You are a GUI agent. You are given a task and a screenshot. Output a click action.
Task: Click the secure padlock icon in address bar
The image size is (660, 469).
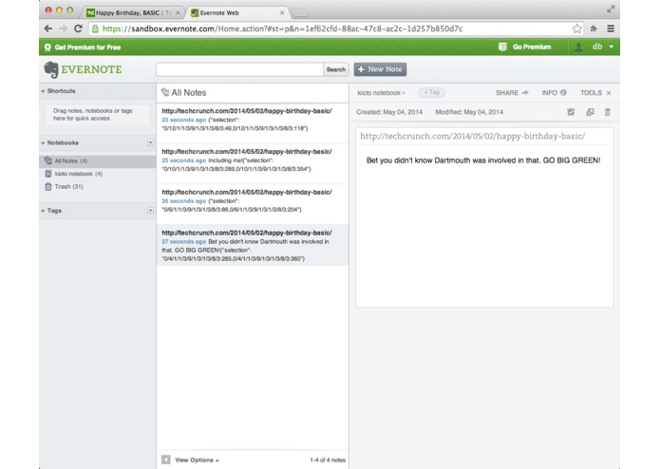click(x=95, y=28)
